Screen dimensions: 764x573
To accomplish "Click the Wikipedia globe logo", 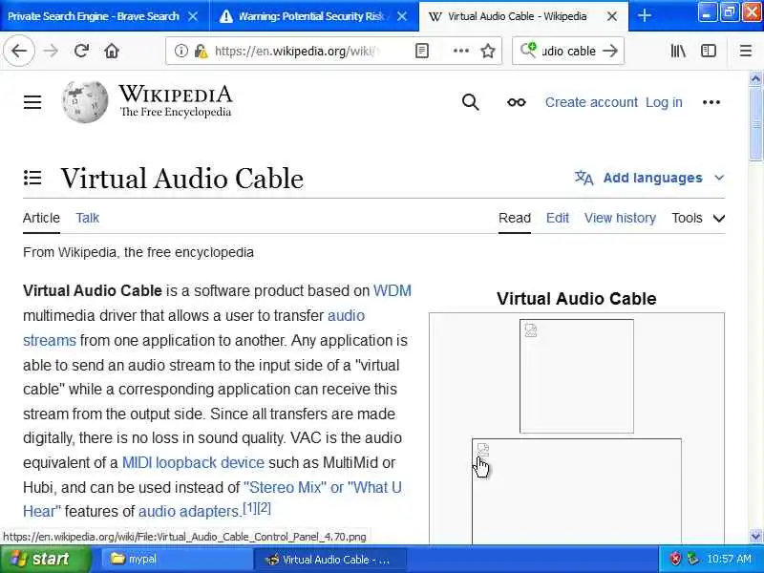I will click(x=85, y=101).
